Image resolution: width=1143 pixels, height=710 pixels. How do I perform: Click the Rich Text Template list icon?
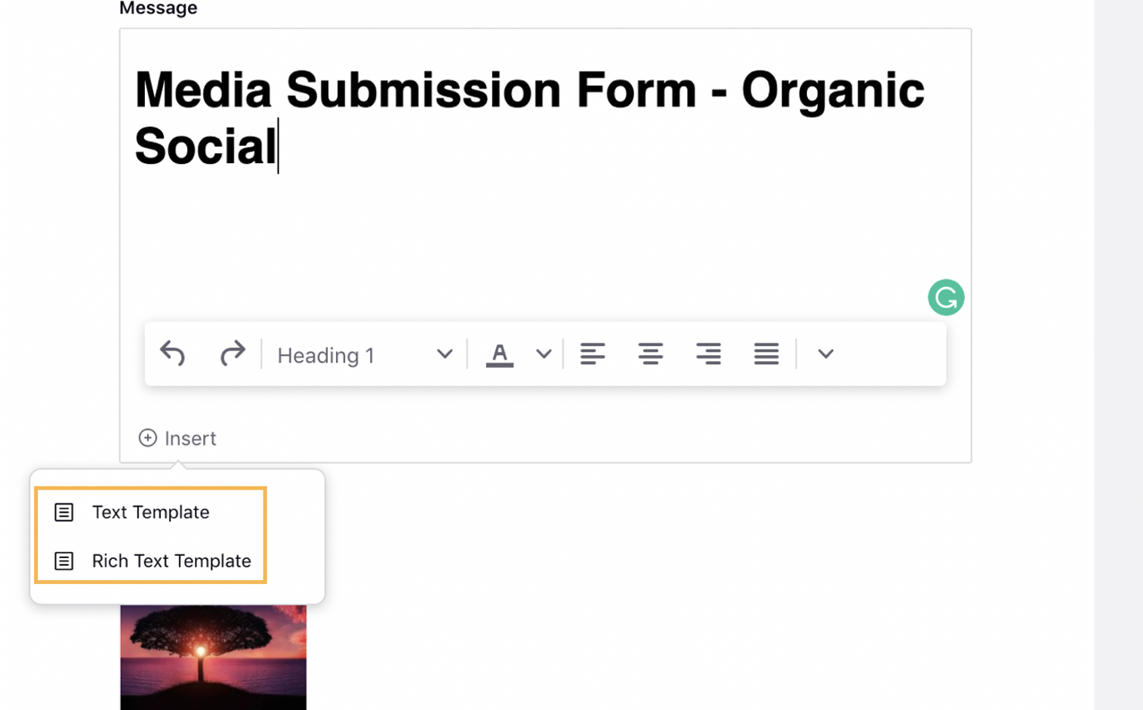pos(64,561)
